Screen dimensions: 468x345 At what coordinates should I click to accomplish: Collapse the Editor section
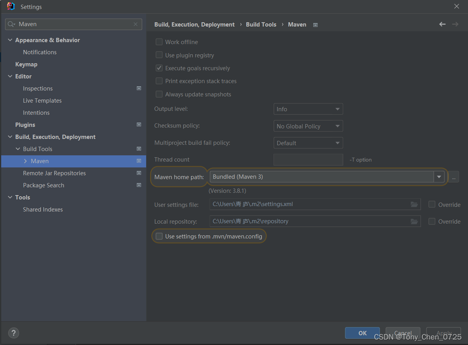coord(10,76)
